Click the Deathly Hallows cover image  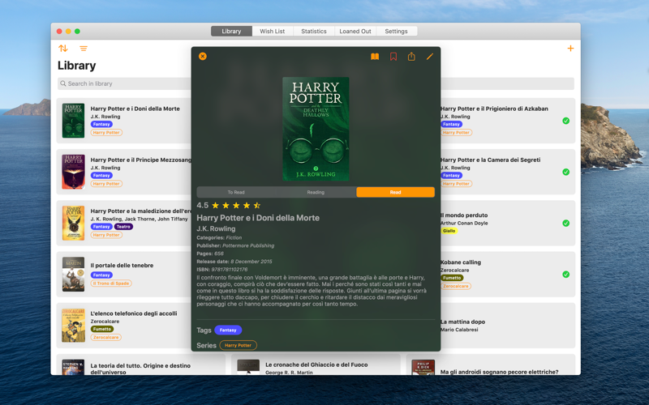point(316,129)
